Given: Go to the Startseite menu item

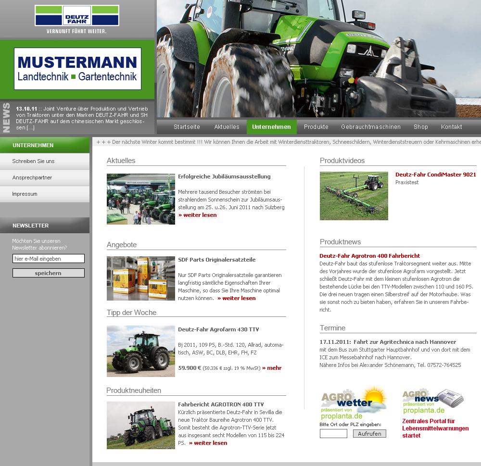Looking at the screenshot, I should click(187, 127).
